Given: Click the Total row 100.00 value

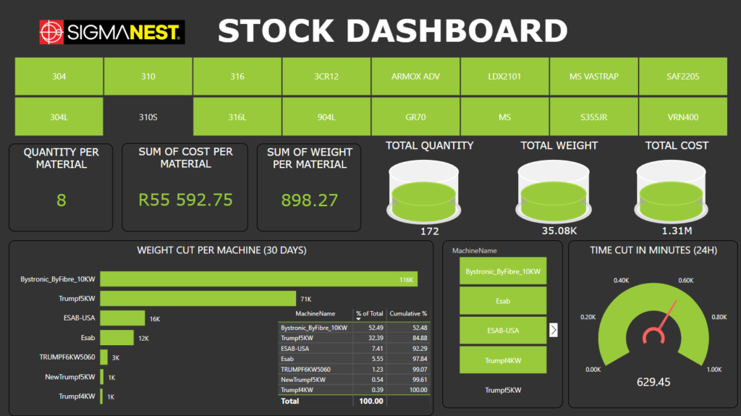Looking at the screenshot, I should point(371,402).
